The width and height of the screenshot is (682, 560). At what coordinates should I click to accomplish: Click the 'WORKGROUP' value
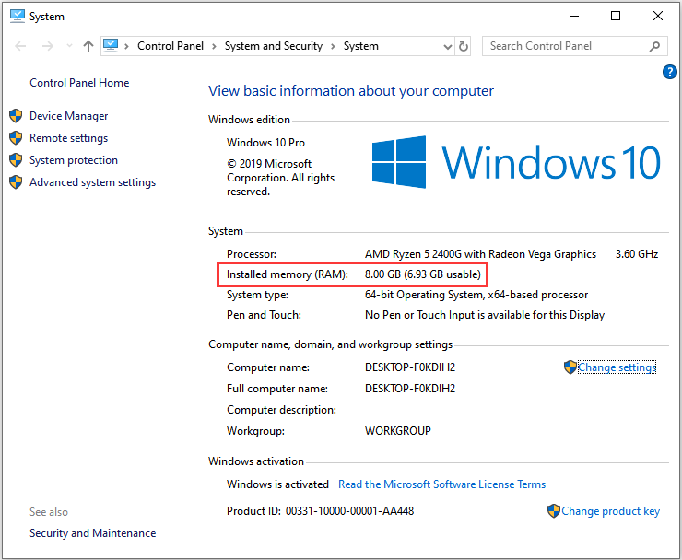pyautogui.click(x=398, y=431)
